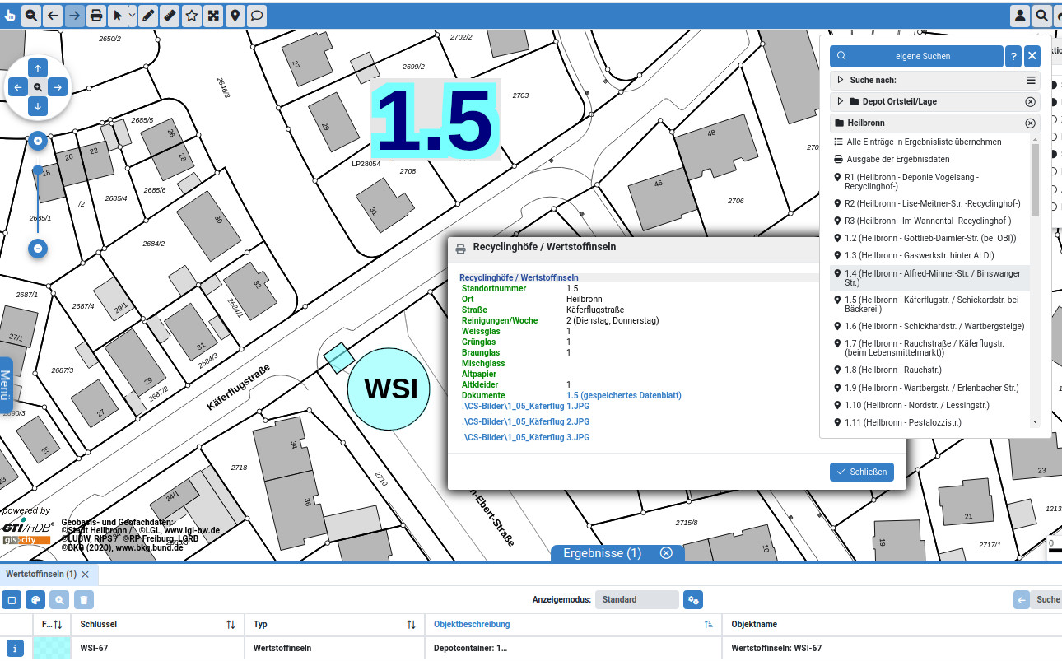The height and width of the screenshot is (661, 1062).
Task: Open the speech bubble comment tool
Action: 257,15
